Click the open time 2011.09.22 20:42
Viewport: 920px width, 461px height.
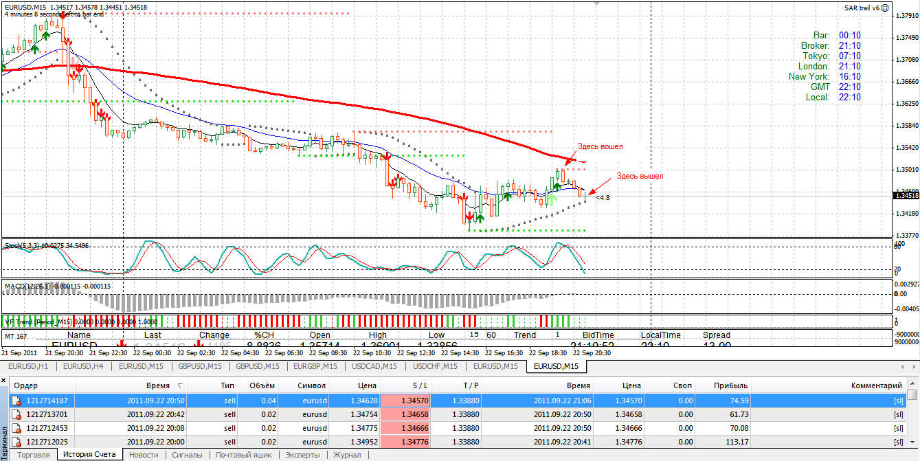[x=156, y=414]
